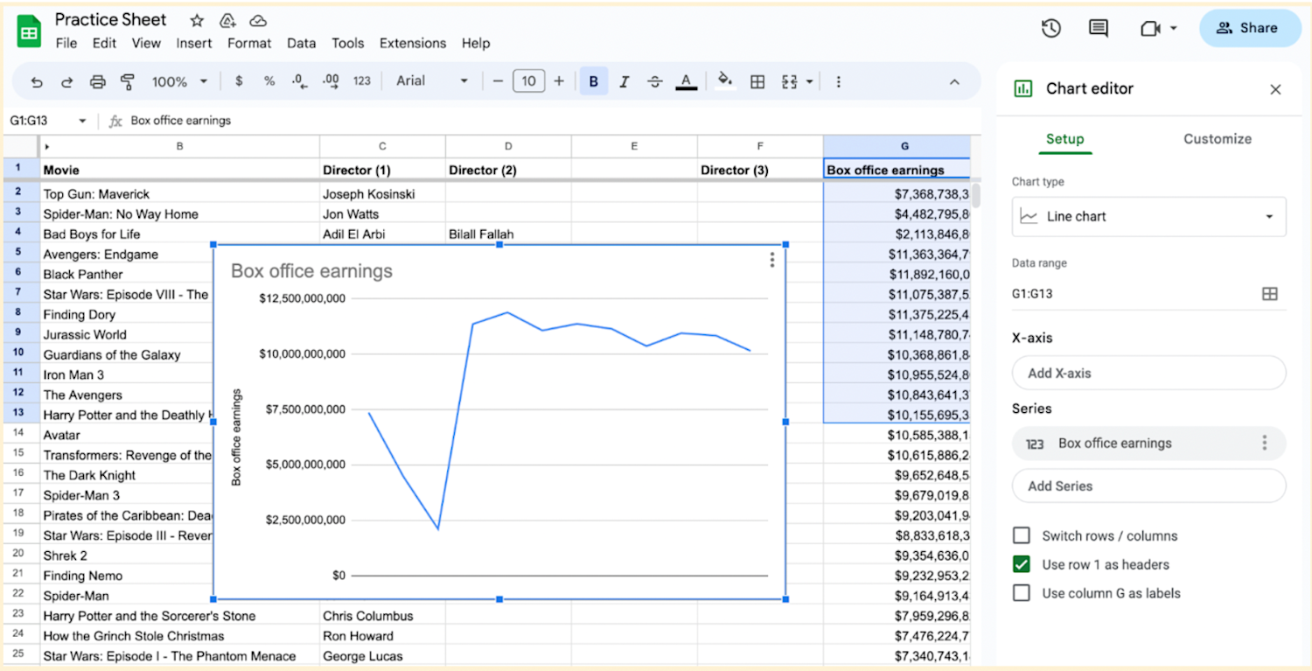Viewport: 1312px width, 671px height.
Task: Open the 123 more formats menu
Action: (362, 81)
